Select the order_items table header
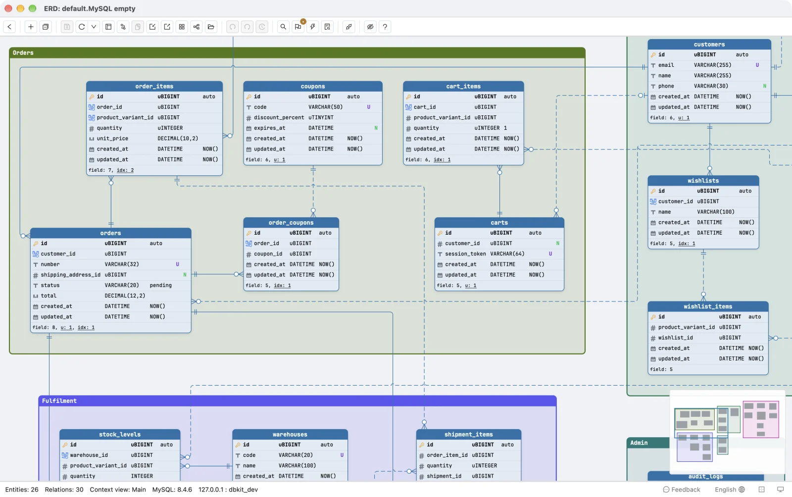Screen dimensions: 792x497 coord(154,86)
